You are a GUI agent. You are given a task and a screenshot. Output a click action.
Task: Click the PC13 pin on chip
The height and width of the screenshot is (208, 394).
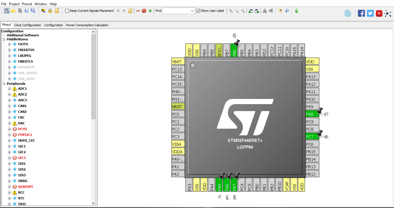pyautogui.click(x=178, y=69)
